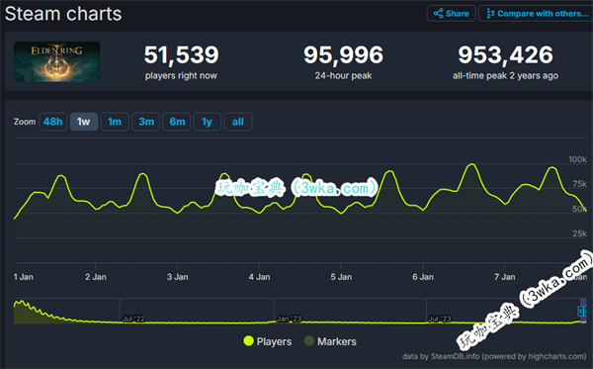The height and width of the screenshot is (369, 593).
Task: Open Compare with others
Action: pyautogui.click(x=537, y=14)
